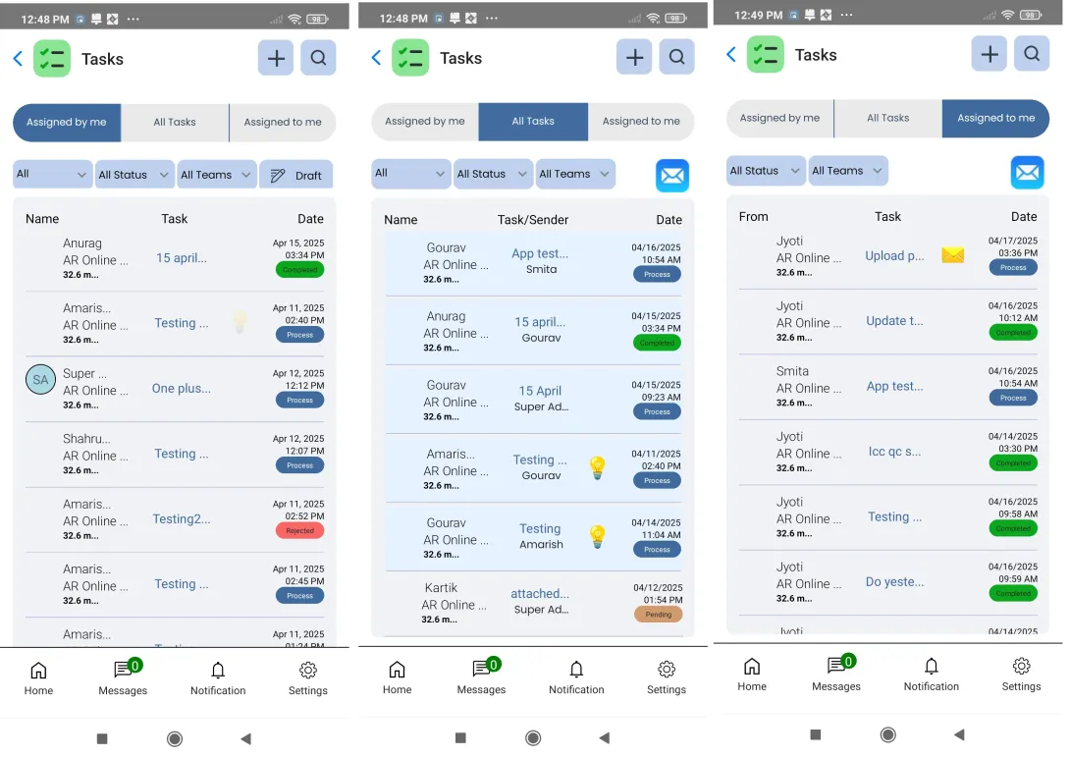Expand All Teams dropdown on left screen
The height and width of the screenshot is (757, 1070).
(x=216, y=174)
